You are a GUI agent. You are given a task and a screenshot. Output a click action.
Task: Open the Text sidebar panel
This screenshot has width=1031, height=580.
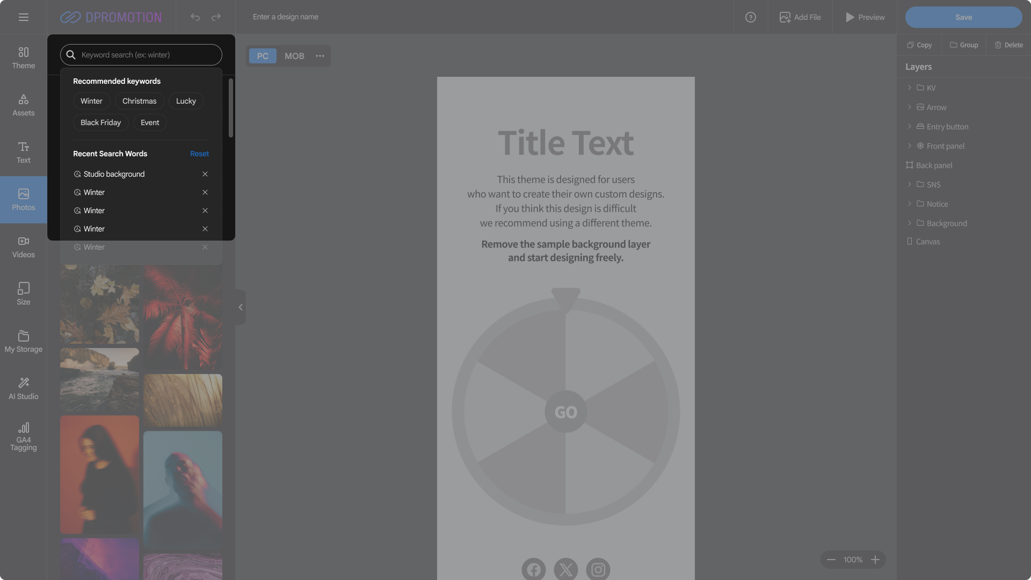24,153
